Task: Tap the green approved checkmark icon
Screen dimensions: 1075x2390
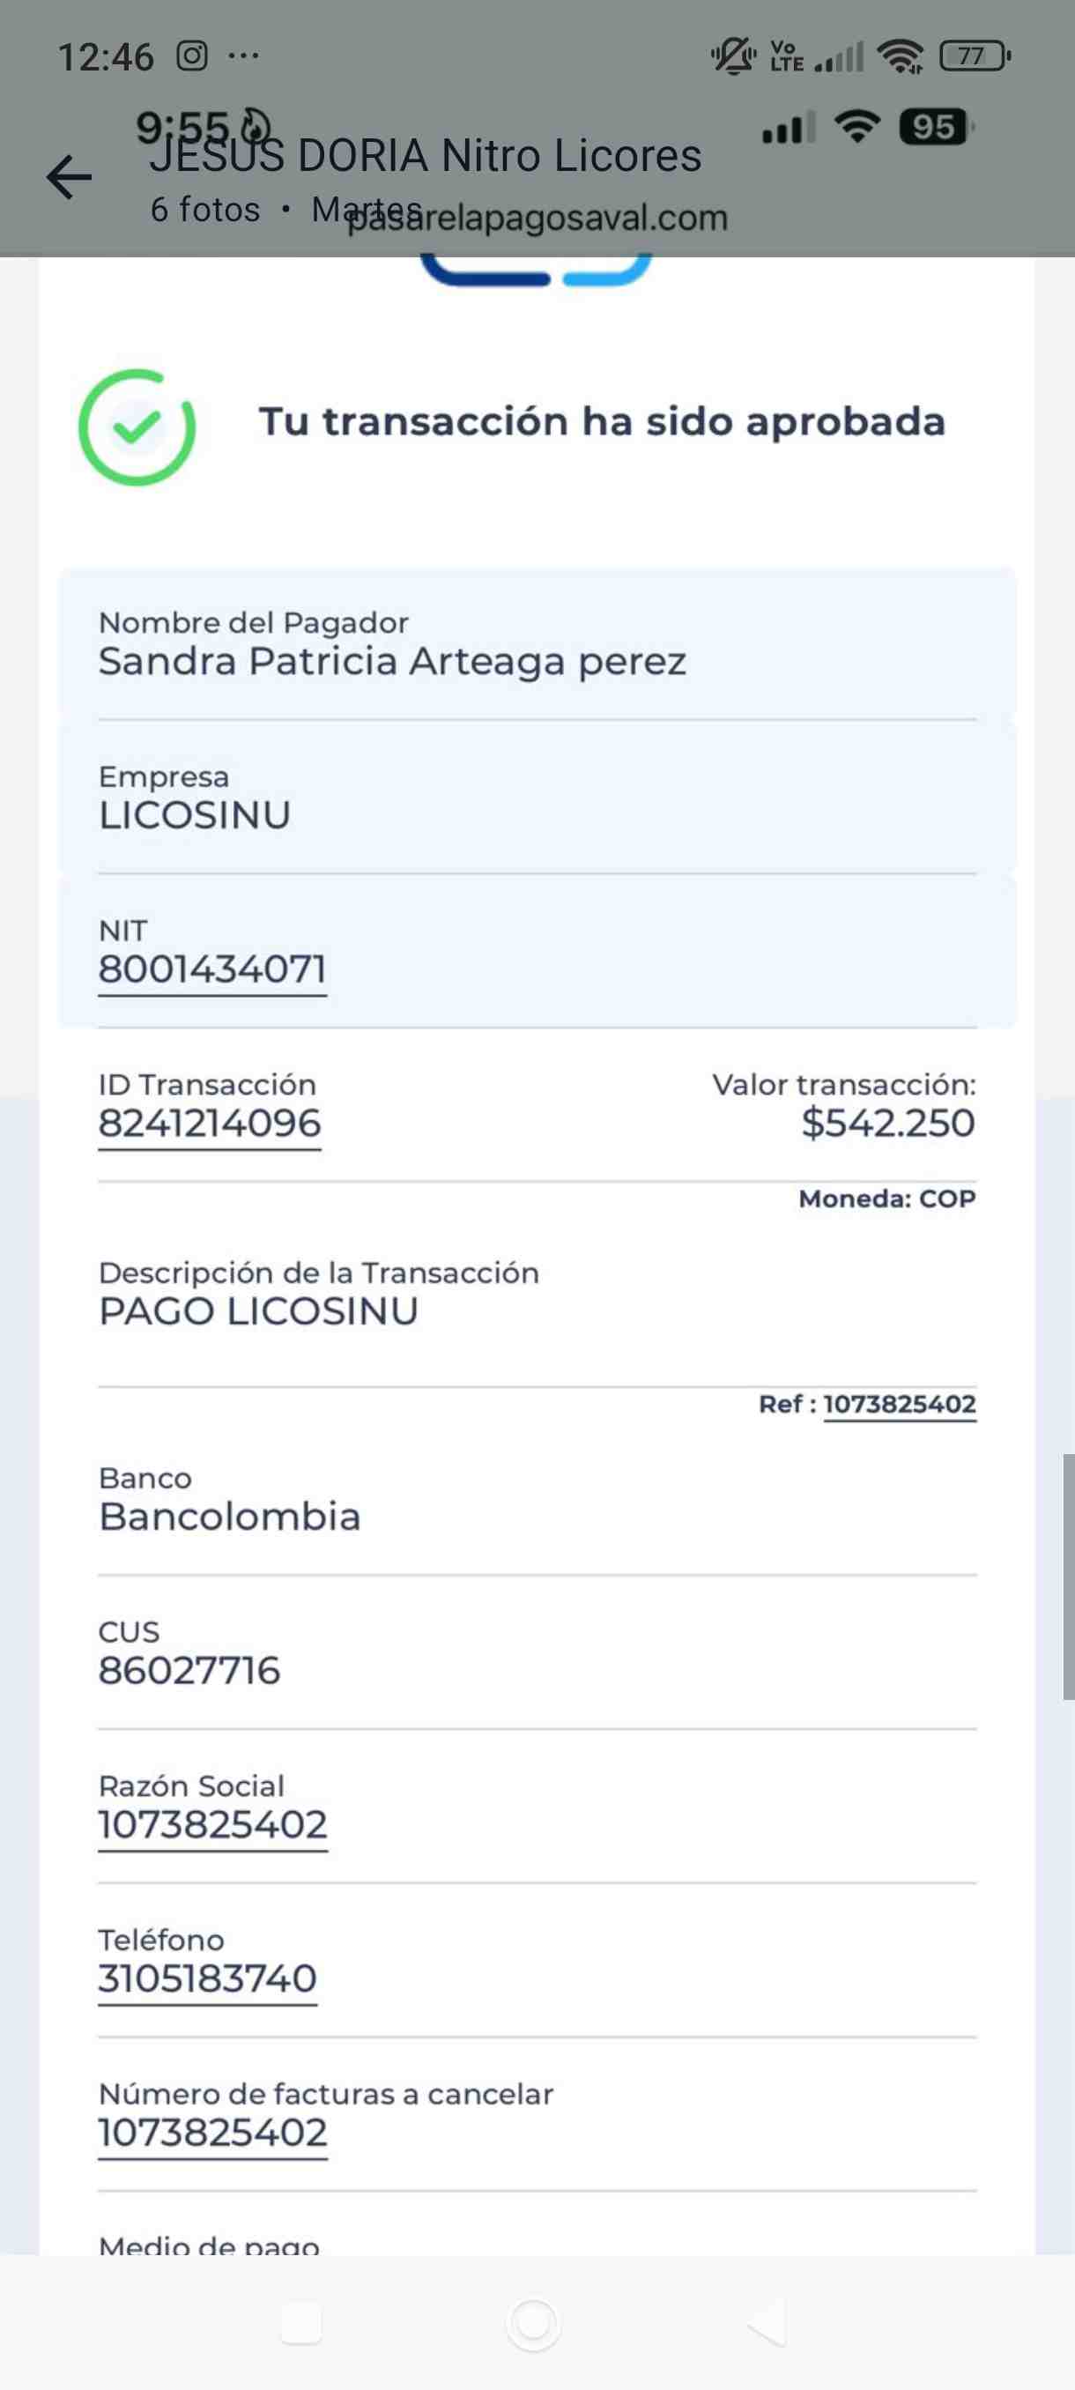Action: pyautogui.click(x=137, y=427)
